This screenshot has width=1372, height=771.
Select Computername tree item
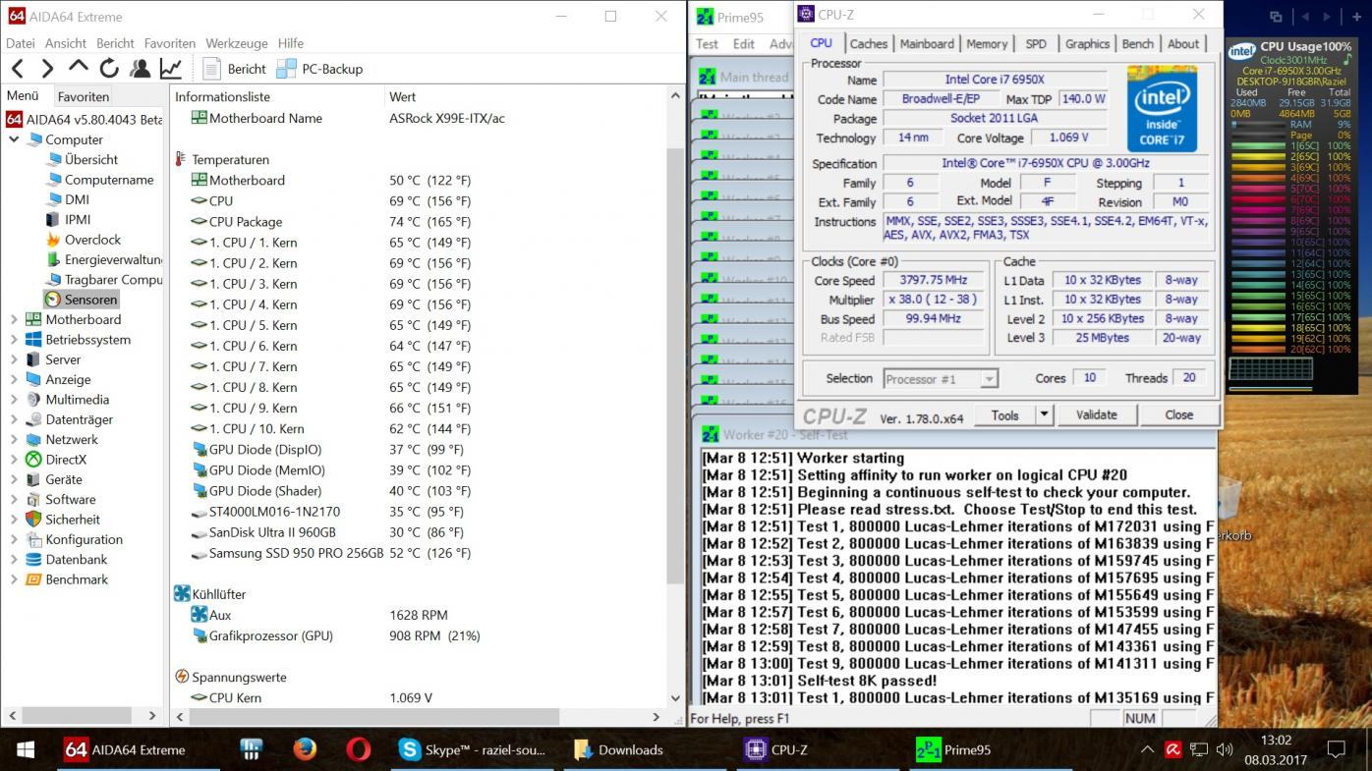pyautogui.click(x=109, y=180)
